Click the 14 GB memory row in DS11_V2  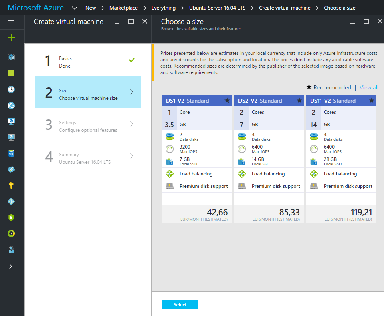tap(341, 124)
